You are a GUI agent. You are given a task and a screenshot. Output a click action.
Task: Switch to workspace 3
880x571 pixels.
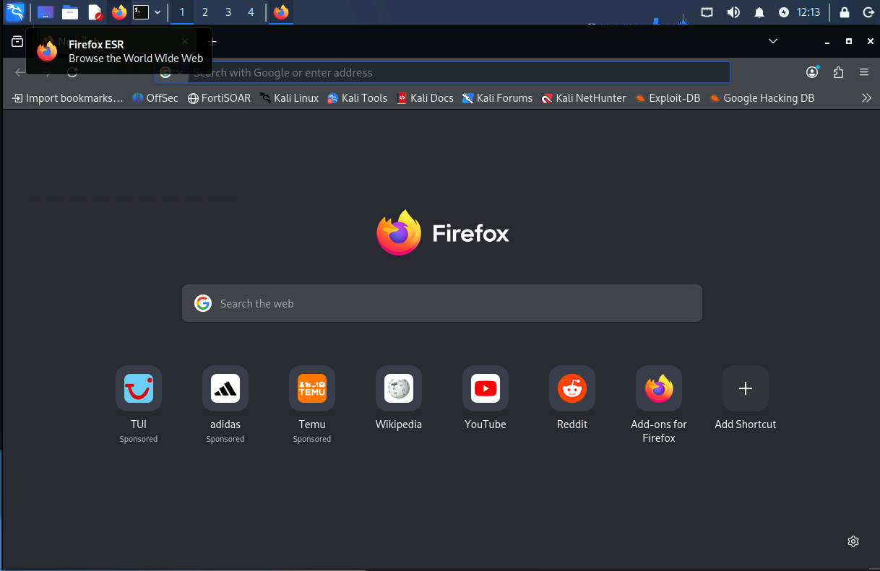228,12
